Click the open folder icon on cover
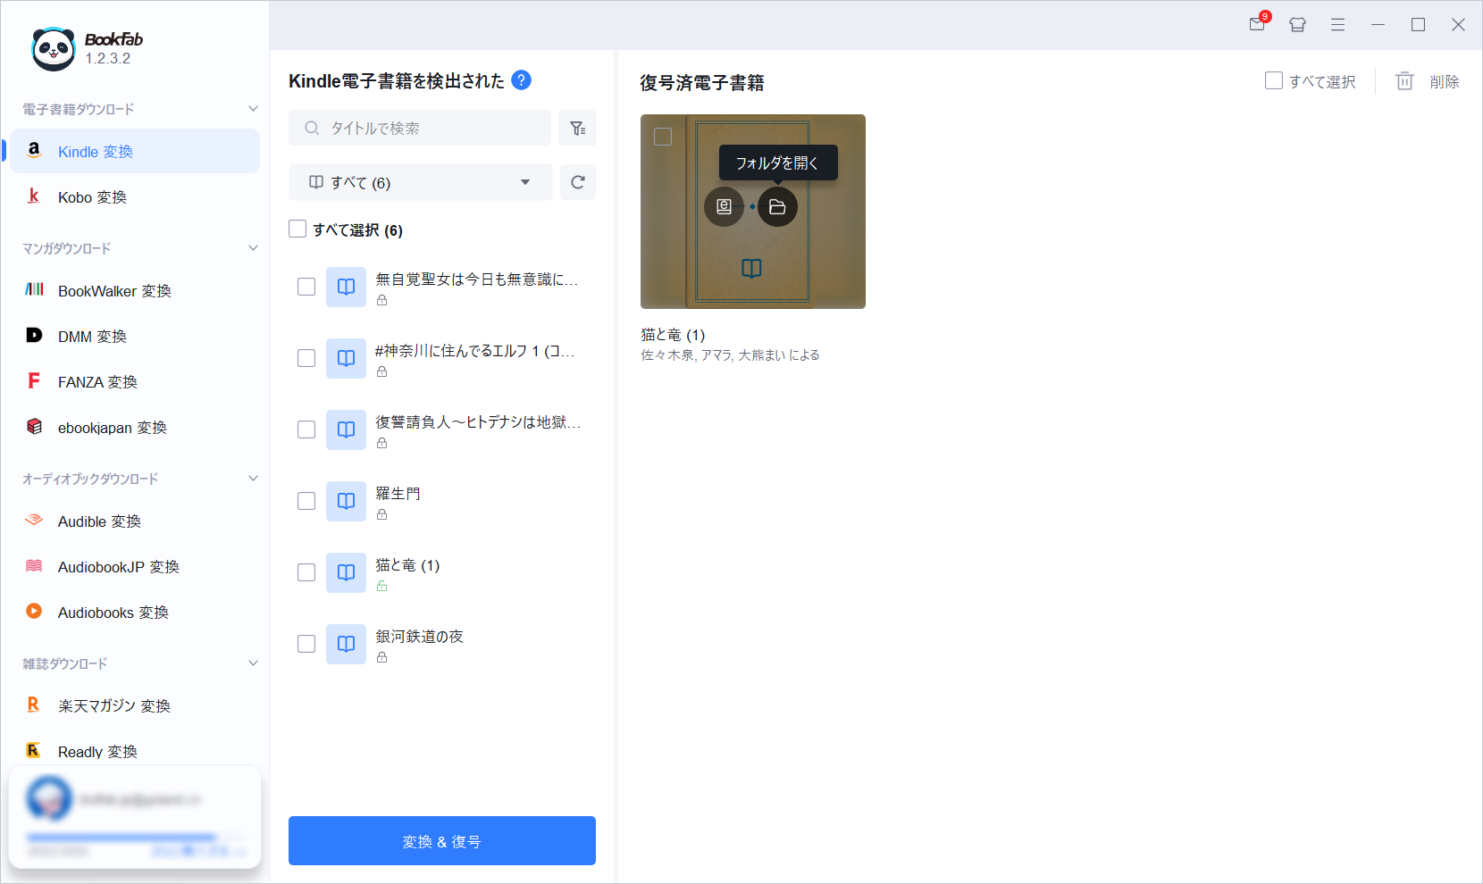The width and height of the screenshot is (1483, 884). click(777, 206)
